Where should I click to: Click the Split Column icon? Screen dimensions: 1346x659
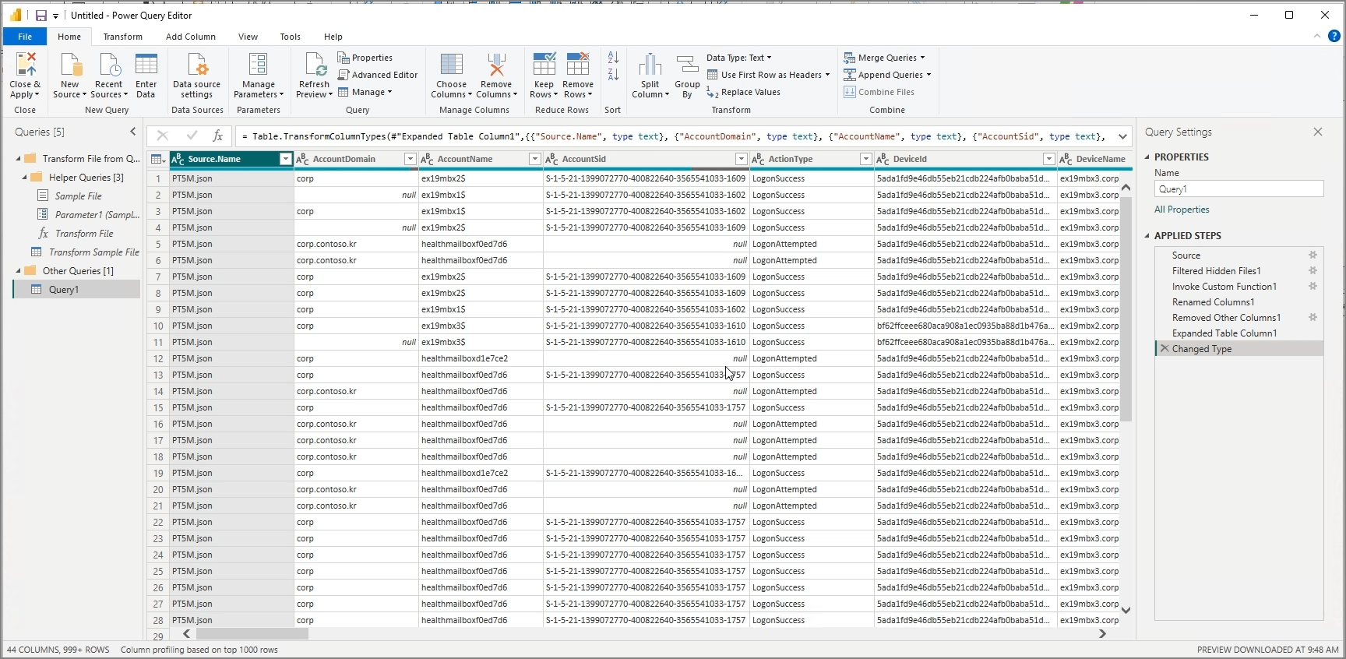point(650,65)
